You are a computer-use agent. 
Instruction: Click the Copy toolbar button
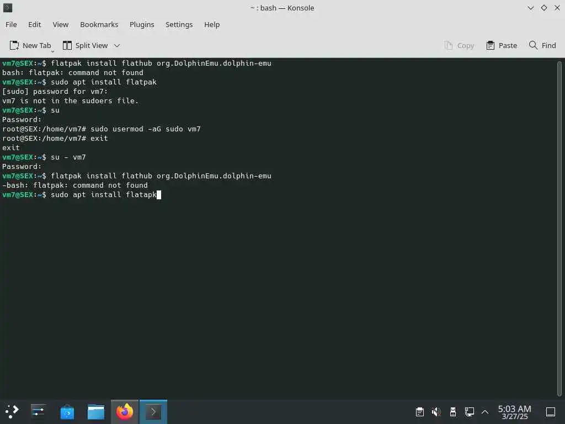point(459,45)
